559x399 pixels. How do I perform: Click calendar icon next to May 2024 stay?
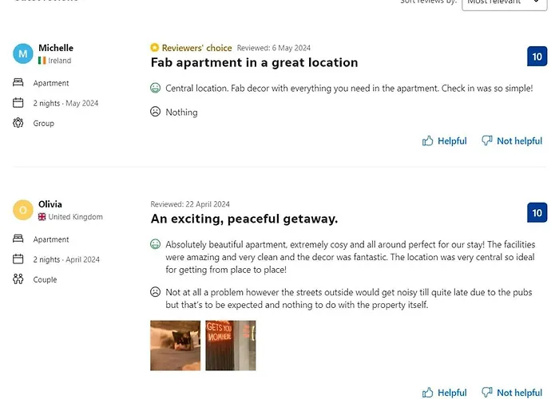18,103
